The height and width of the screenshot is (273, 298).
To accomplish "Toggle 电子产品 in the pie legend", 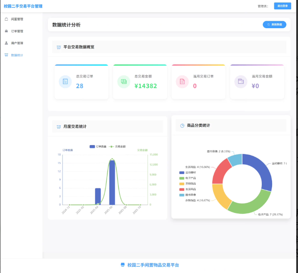I will click(187, 178).
